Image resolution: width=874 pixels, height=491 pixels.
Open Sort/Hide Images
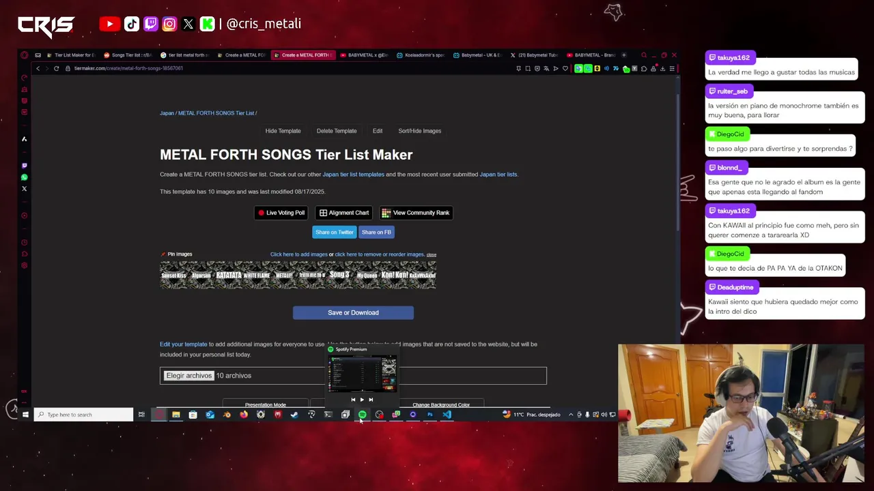tap(420, 131)
